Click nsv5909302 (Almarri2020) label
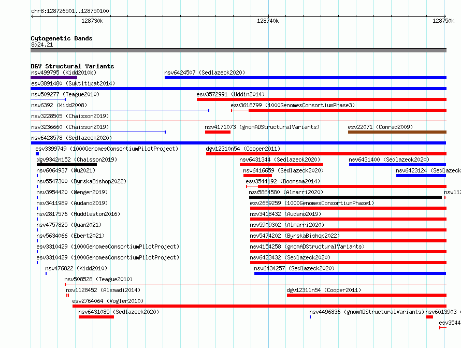This screenshot has width=461, height=348. click(x=287, y=225)
